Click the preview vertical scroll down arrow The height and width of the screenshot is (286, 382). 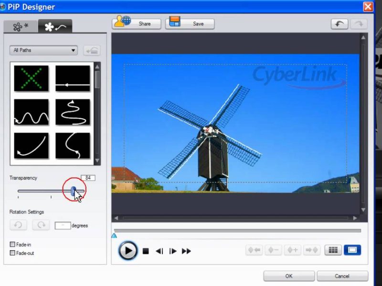[363, 210]
